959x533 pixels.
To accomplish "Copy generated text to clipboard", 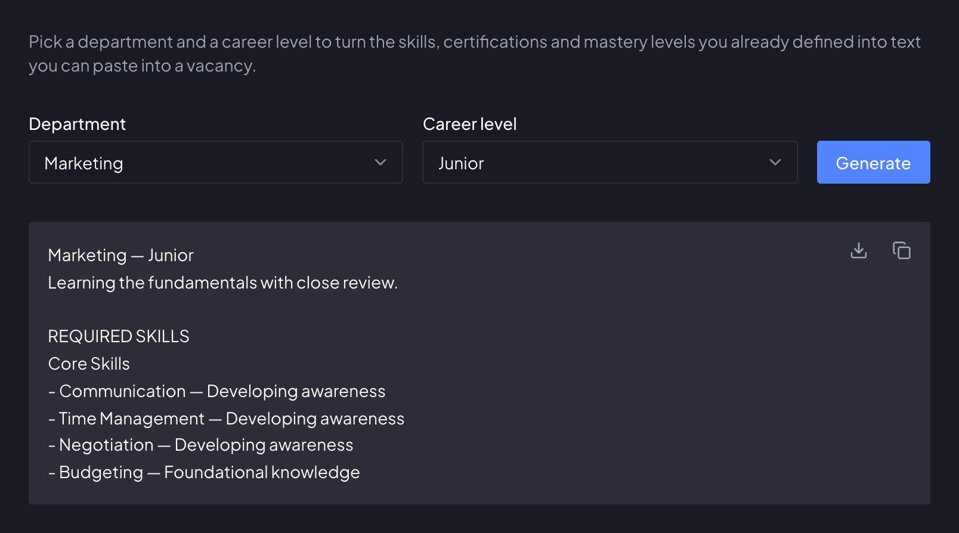I will tap(901, 250).
